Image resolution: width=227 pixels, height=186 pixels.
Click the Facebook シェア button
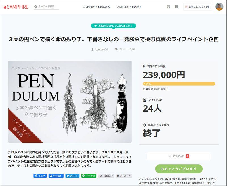[x=40, y=176]
